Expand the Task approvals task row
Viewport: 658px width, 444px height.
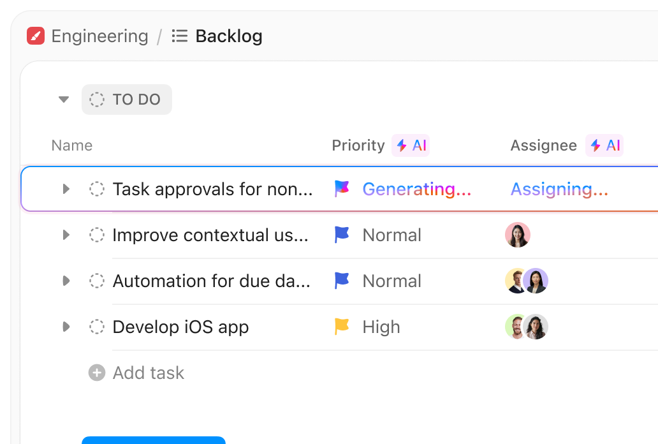(66, 189)
